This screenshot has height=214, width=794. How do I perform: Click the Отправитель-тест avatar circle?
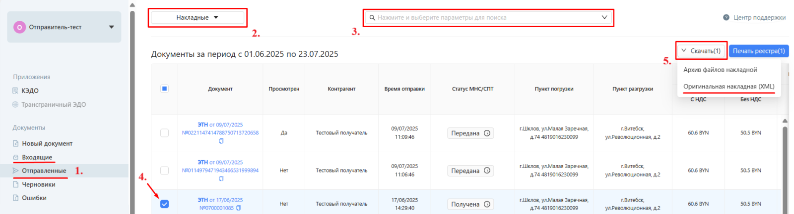point(19,27)
